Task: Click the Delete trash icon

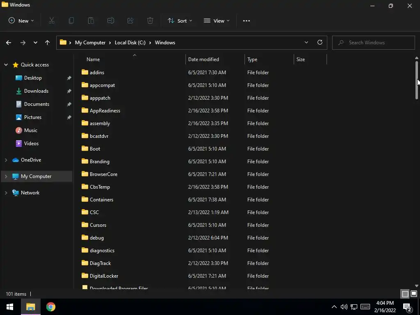Action: (150, 21)
